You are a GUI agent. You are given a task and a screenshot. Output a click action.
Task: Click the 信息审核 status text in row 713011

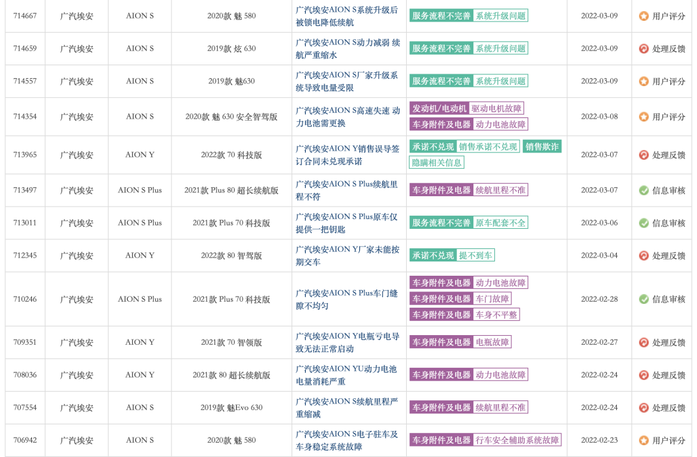pyautogui.click(x=668, y=223)
